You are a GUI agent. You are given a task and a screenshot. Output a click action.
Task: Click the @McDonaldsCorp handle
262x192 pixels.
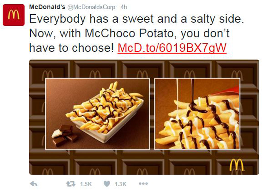[x=91, y=7]
